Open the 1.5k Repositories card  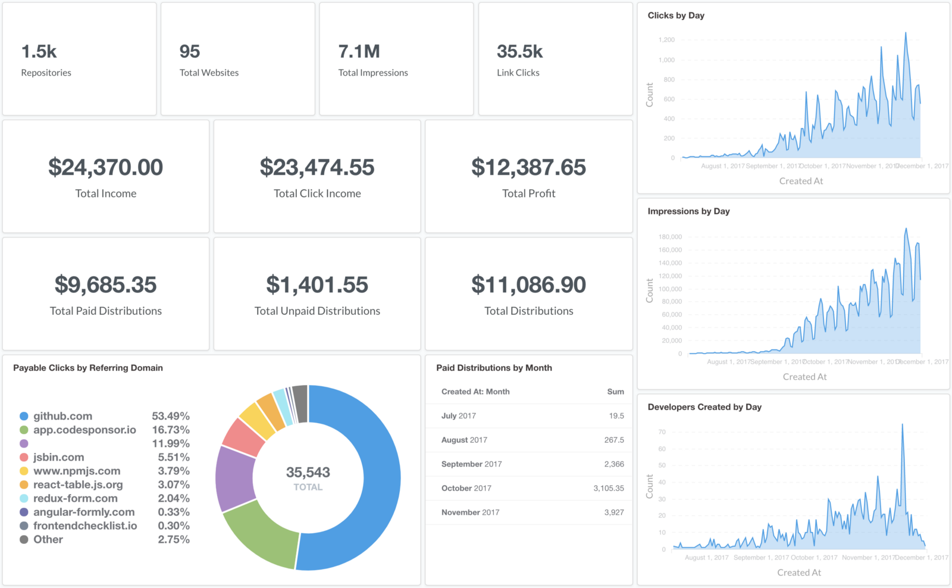tap(79, 59)
